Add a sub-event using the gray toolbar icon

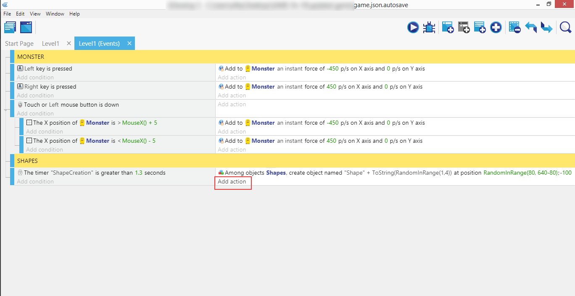464,28
